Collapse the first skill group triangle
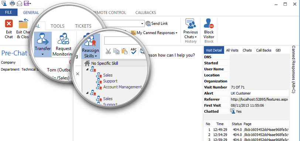Viewport: 300px width, 141px height. tap(88, 69)
